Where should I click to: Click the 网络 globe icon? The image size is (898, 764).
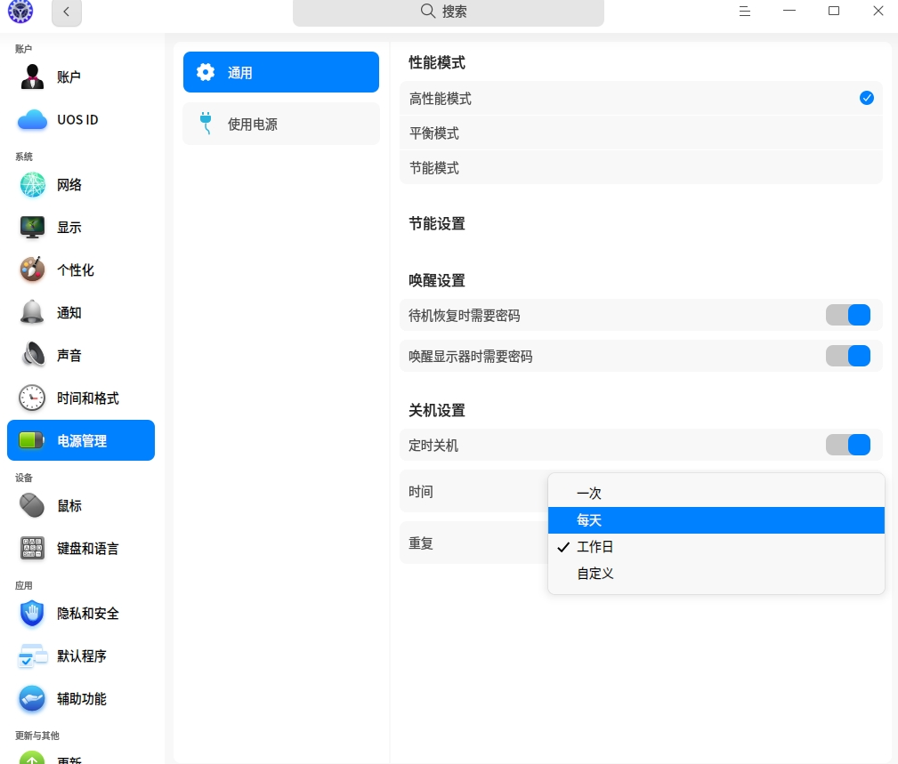pos(33,185)
